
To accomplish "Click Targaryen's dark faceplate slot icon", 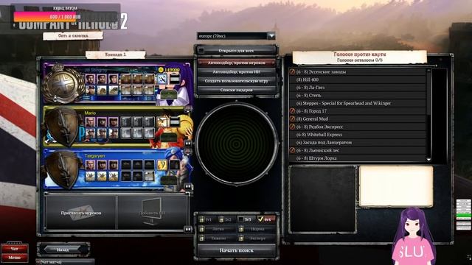I will coord(175,165).
